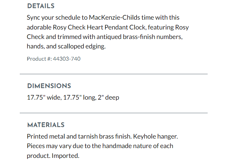Image resolution: width=225 pixels, height=165 pixels.
Task: Select the product number 44303-740
Action: coord(67,59)
